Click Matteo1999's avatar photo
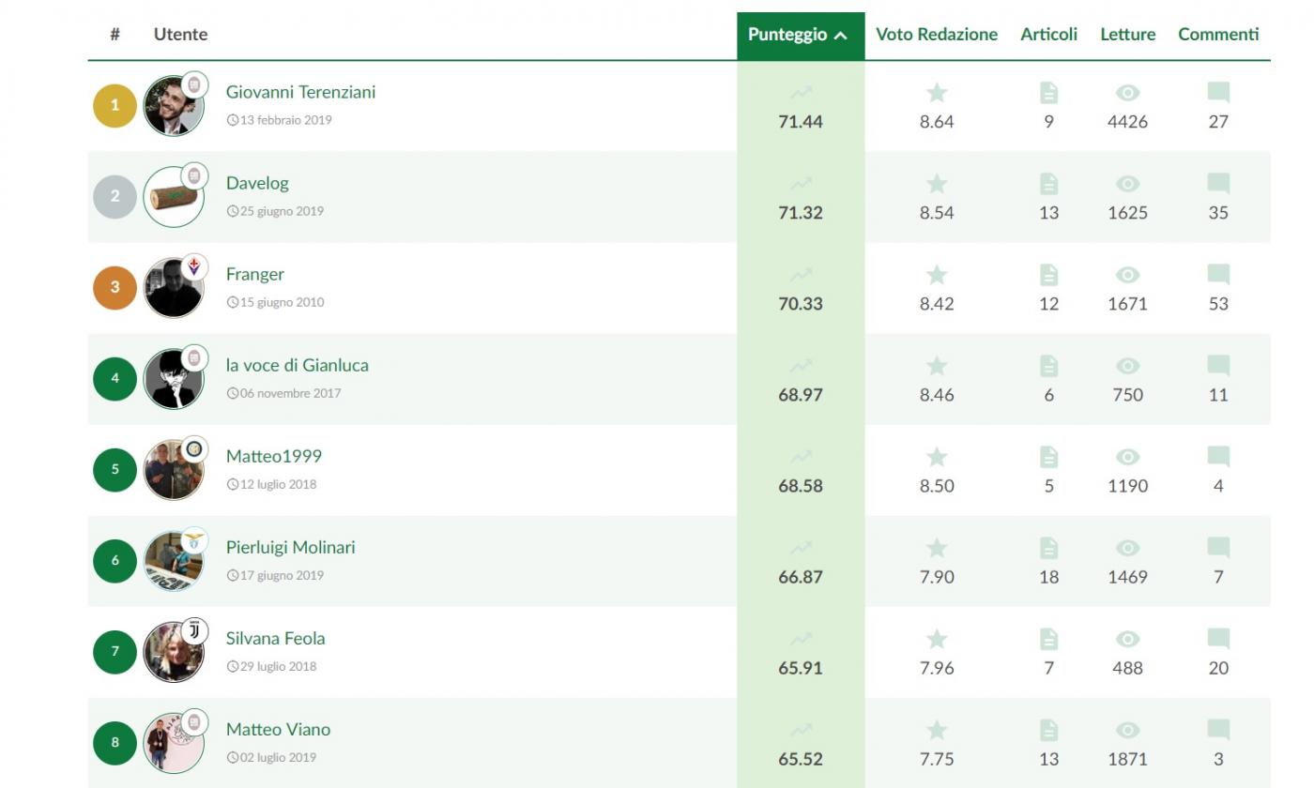The image size is (1314, 788). 174,470
